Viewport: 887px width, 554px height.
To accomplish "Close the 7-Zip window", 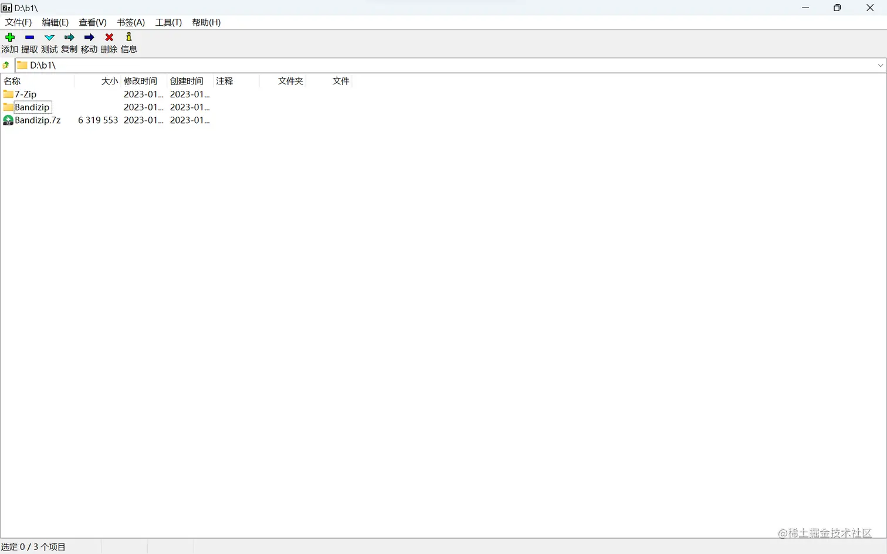I will (x=870, y=8).
